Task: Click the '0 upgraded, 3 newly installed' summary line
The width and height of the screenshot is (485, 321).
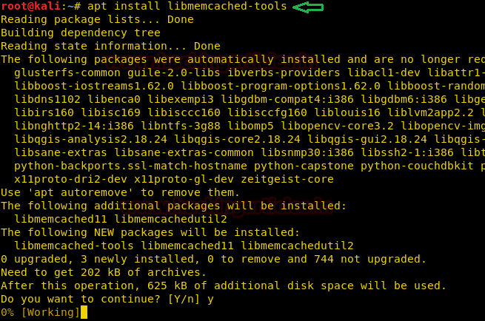Action: [213, 259]
